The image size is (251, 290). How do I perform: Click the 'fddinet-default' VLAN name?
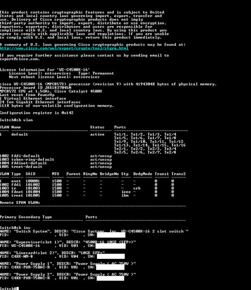click(29, 163)
